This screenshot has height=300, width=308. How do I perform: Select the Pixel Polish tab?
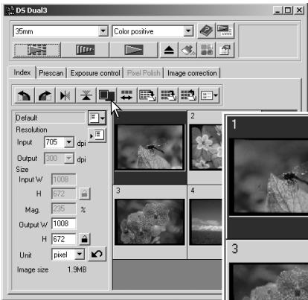click(x=144, y=73)
